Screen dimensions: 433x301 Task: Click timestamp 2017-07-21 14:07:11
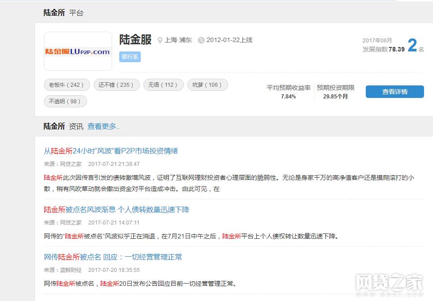(x=114, y=223)
